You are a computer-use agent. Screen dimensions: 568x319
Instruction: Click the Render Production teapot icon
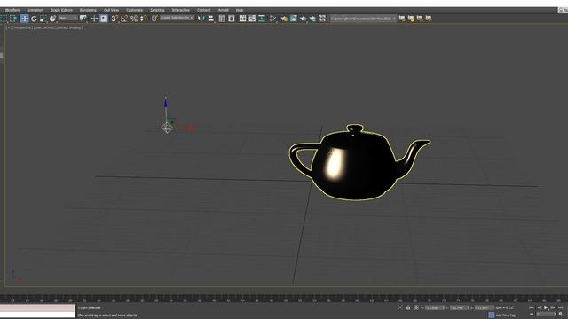click(303, 19)
